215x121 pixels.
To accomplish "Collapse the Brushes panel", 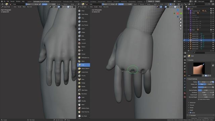I will point(190,60).
